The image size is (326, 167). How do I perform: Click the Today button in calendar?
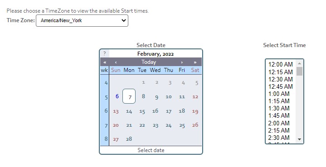(x=149, y=62)
